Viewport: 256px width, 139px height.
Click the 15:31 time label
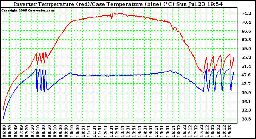pyautogui.click(x=162, y=131)
